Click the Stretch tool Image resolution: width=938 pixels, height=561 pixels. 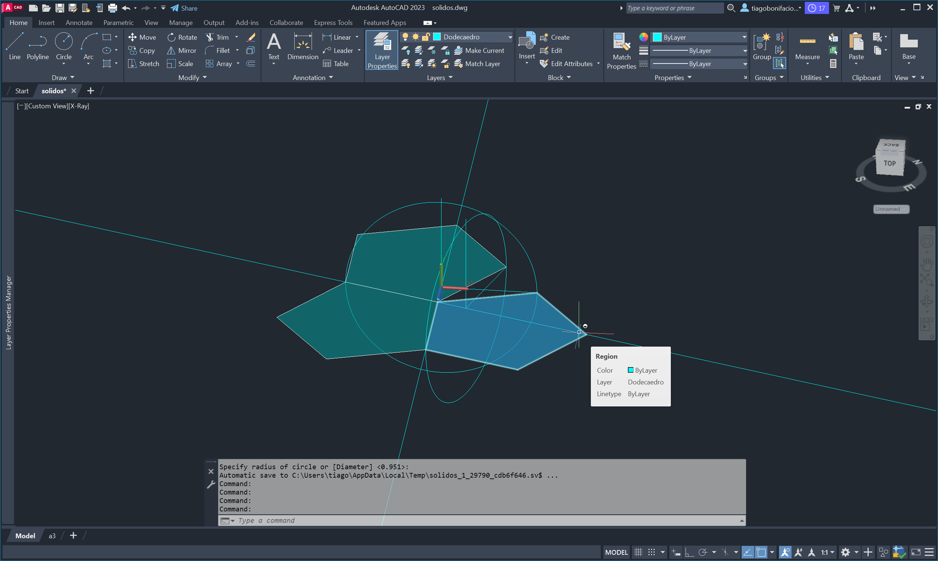tap(143, 64)
